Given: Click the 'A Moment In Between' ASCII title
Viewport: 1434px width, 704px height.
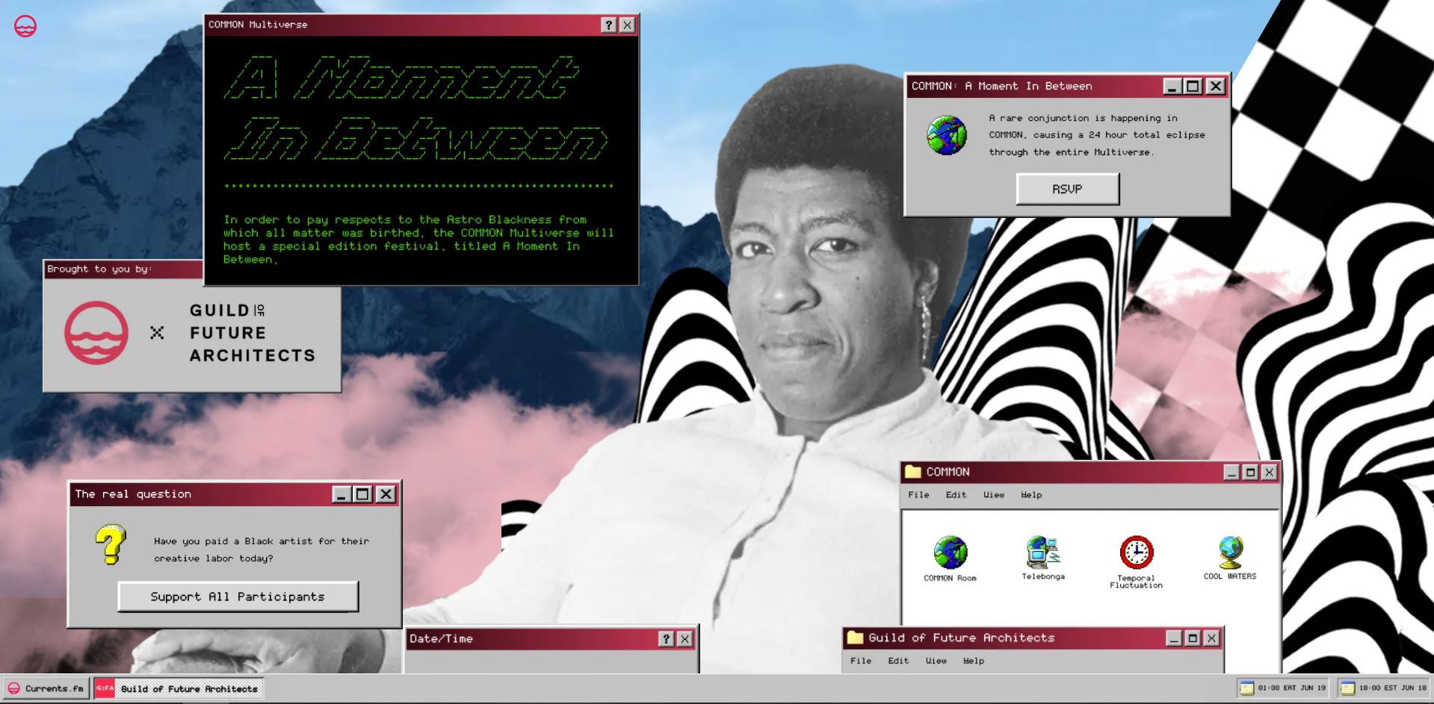Looking at the screenshot, I should [415, 108].
